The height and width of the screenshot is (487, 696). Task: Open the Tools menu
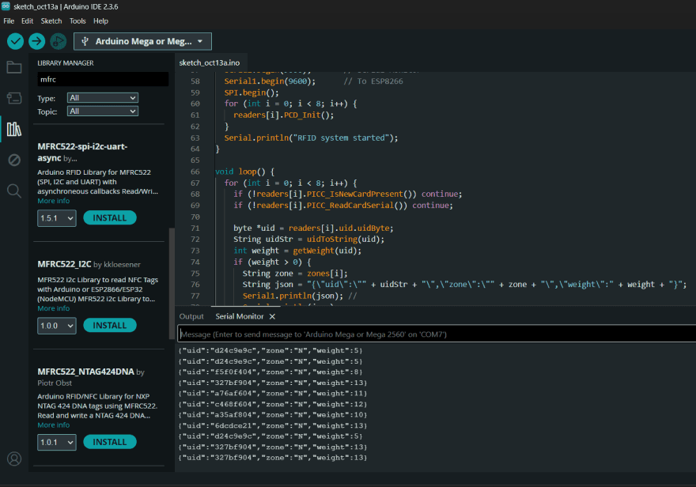coord(78,21)
